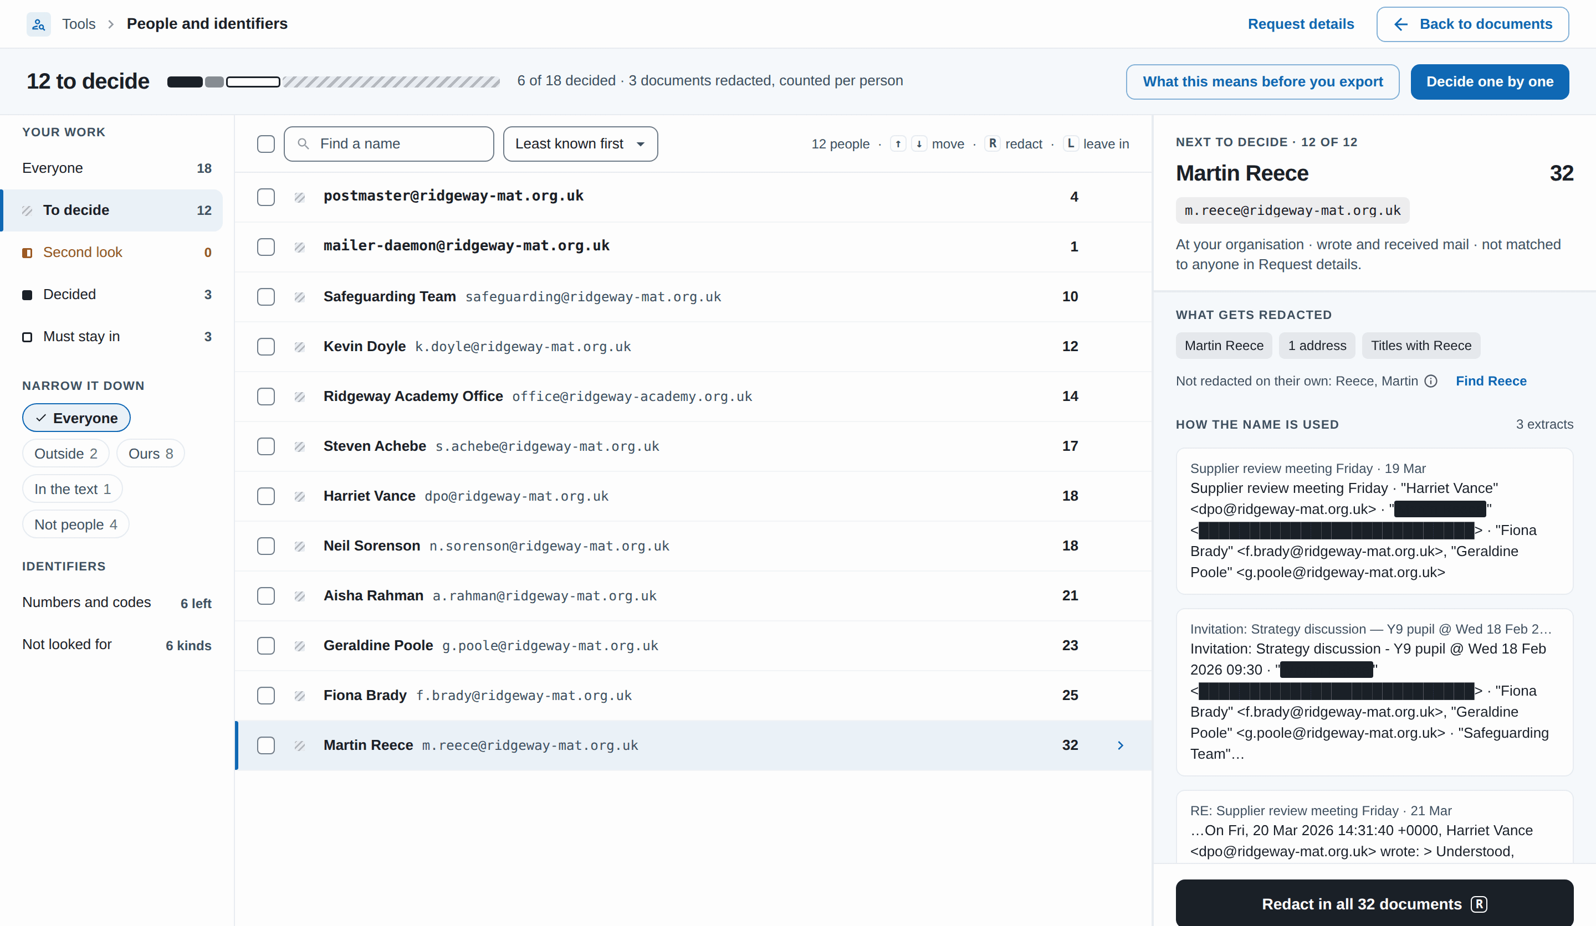Click Redact in all 32 documents
This screenshot has width=1596, height=926.
pos(1374,904)
